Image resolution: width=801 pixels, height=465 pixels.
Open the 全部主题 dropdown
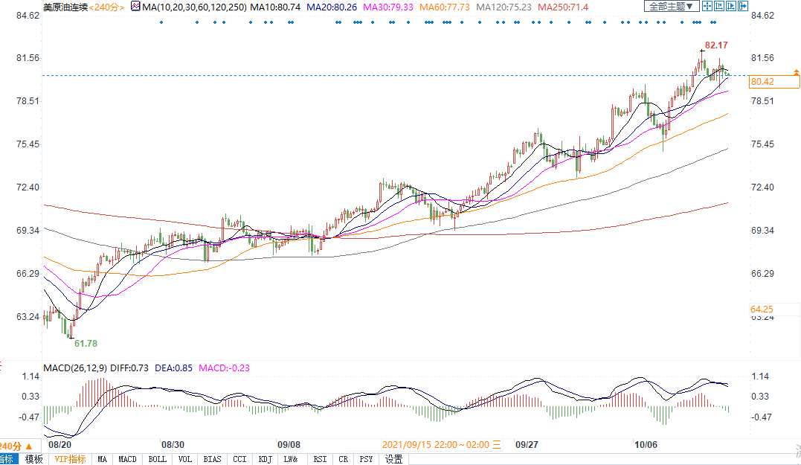pyautogui.click(x=671, y=7)
